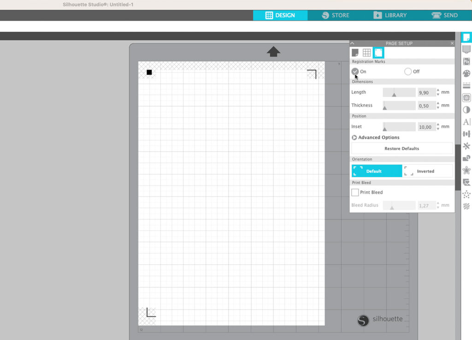Expand Advanced Options section

click(354, 137)
